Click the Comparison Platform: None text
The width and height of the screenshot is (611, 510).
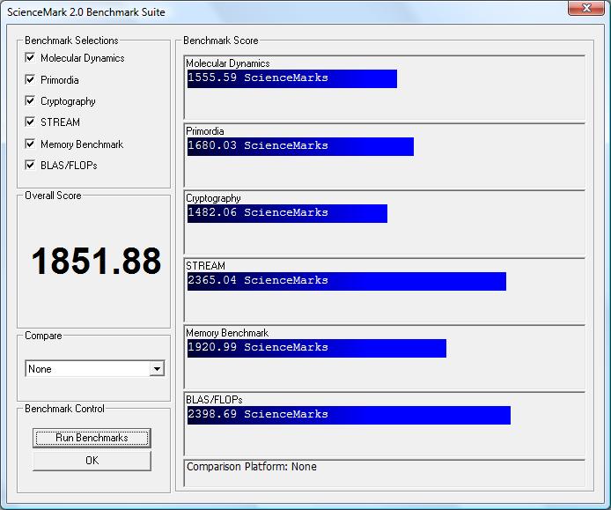coord(251,467)
